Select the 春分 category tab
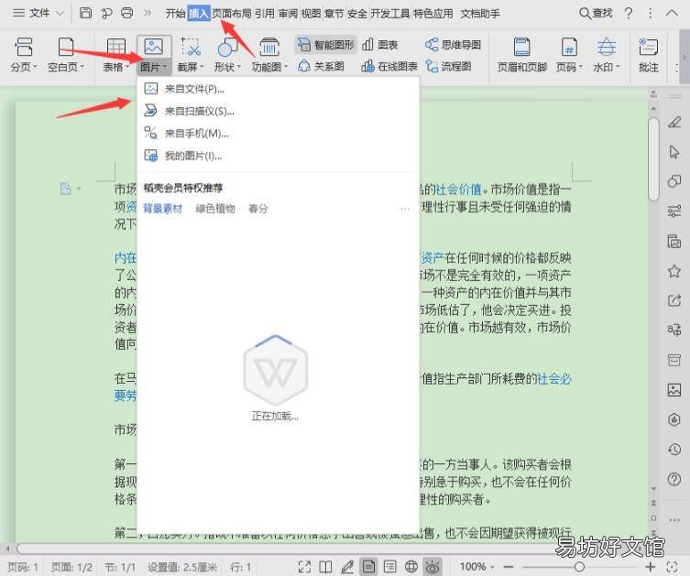 [x=257, y=209]
